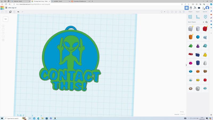Select the Workplane tool
Viewport: 213px width, 120px height.
[190, 17]
